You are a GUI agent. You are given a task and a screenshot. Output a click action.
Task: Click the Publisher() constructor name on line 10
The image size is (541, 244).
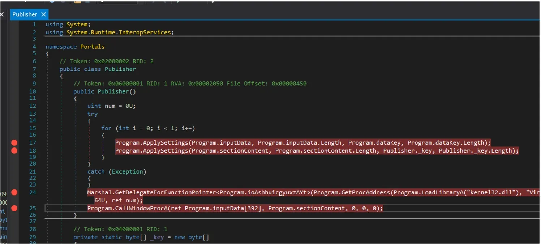pyautogui.click(x=113, y=91)
